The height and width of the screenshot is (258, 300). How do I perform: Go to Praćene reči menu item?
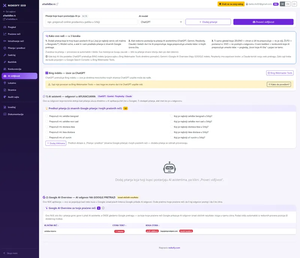tap(19, 34)
